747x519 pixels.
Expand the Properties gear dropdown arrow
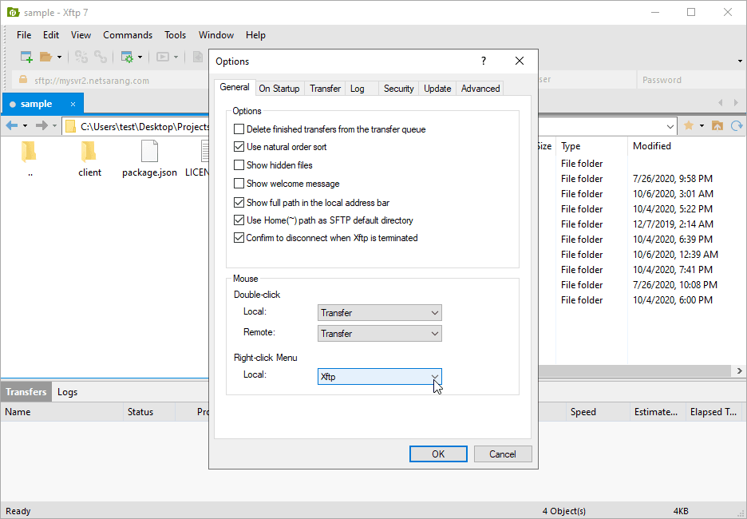140,57
